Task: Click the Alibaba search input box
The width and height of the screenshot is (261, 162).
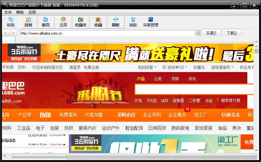Action: coord(194,89)
